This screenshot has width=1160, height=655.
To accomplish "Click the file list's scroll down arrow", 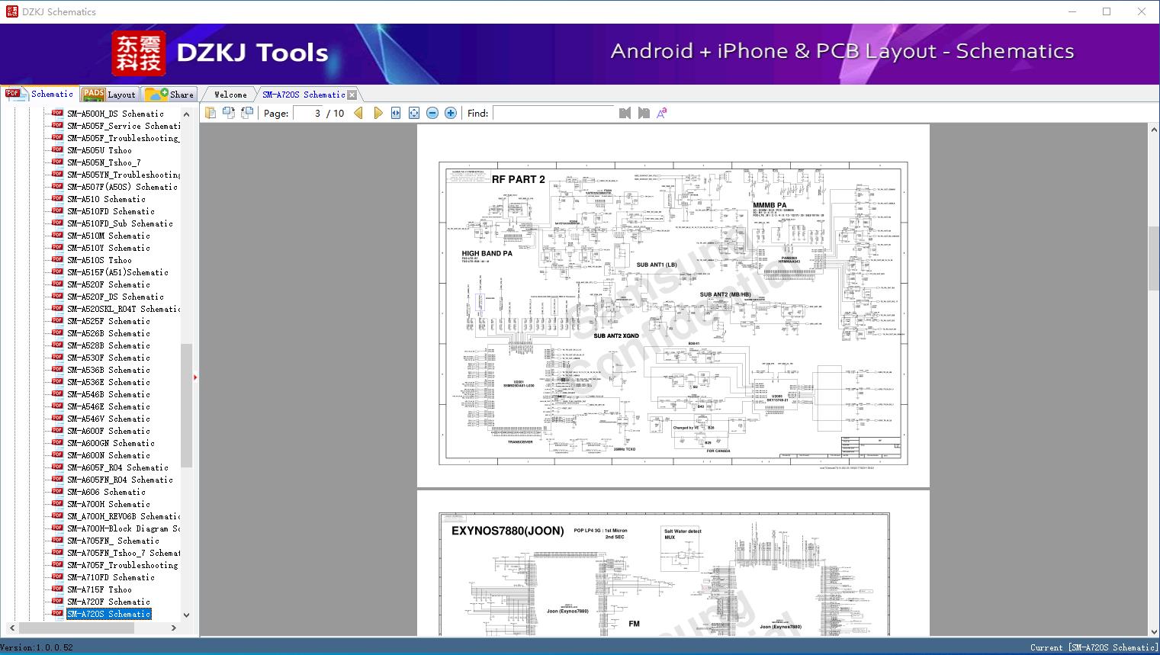I will coord(187,615).
